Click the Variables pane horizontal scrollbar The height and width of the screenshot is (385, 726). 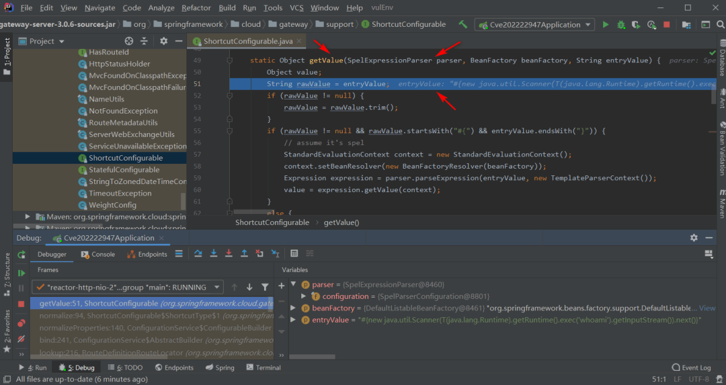(312, 357)
